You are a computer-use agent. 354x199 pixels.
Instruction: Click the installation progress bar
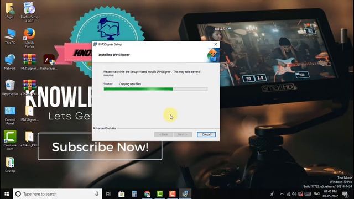coord(155,89)
